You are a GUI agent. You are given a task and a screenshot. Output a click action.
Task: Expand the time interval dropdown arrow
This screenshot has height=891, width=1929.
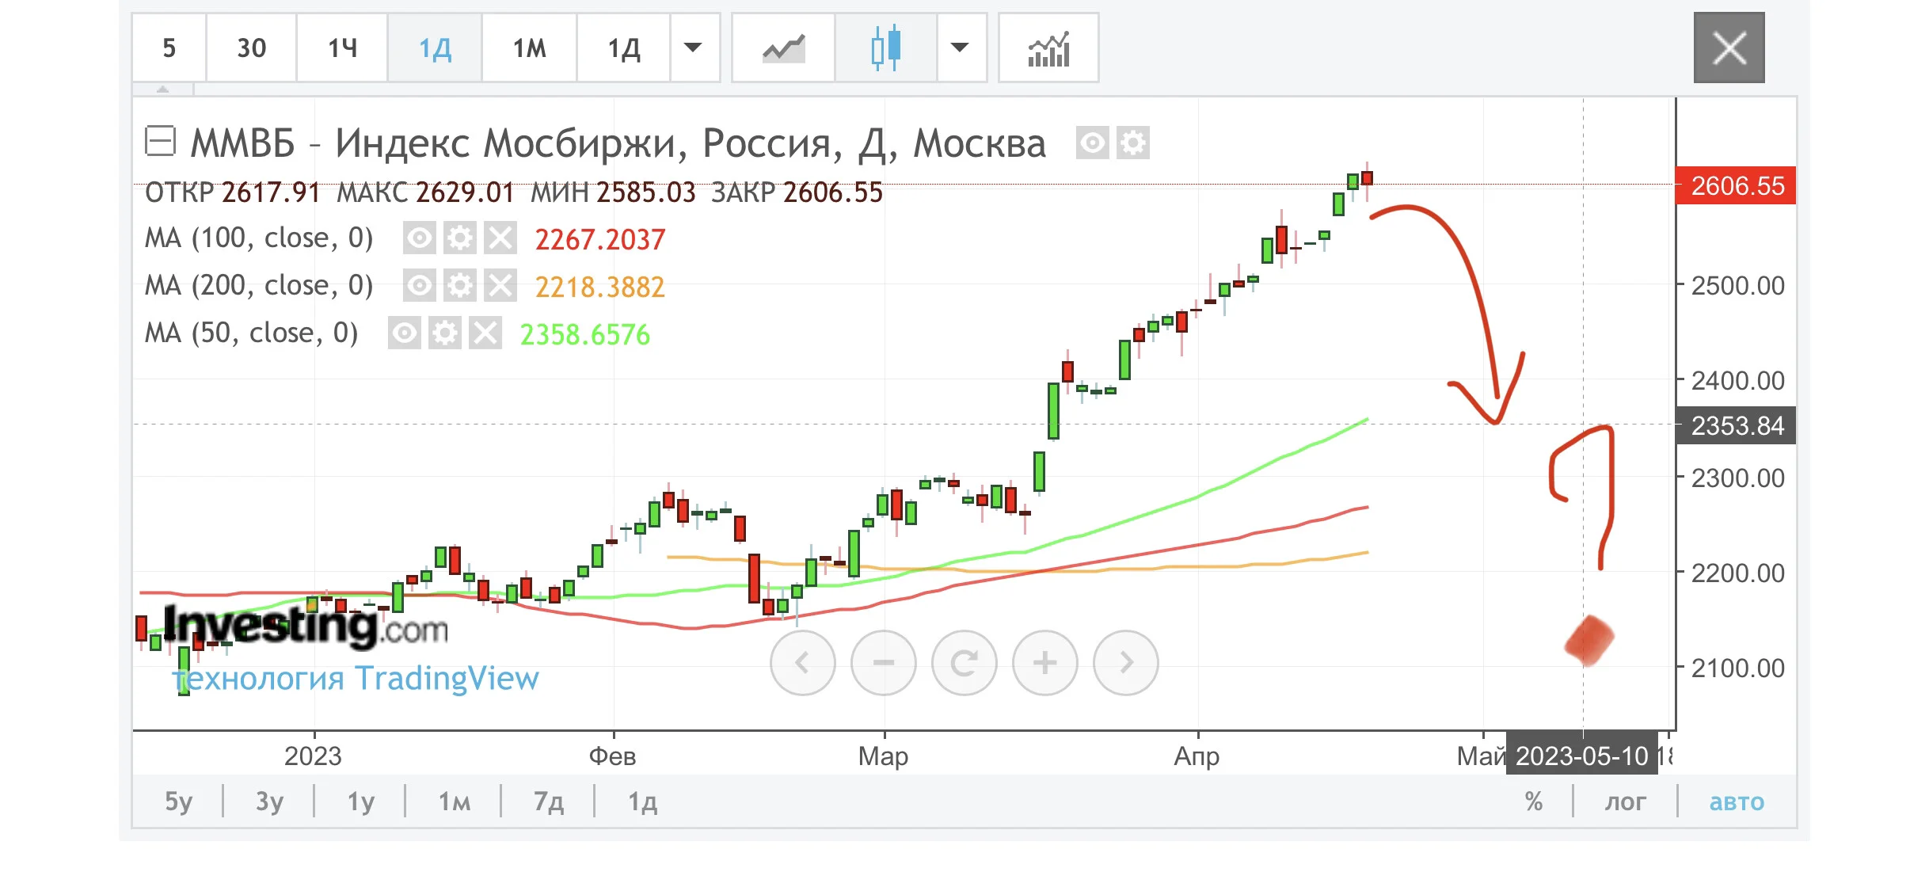click(x=694, y=48)
